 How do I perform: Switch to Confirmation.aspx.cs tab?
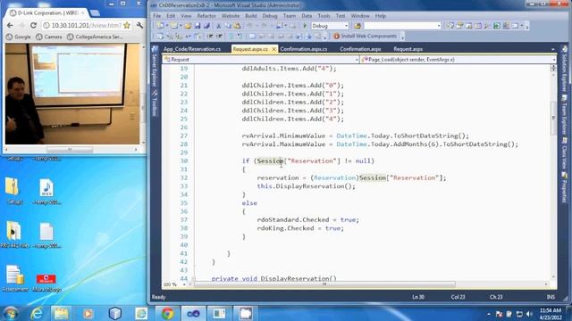pyautogui.click(x=304, y=49)
